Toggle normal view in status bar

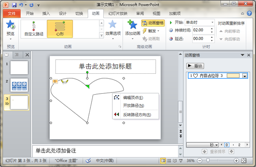click(x=163, y=161)
